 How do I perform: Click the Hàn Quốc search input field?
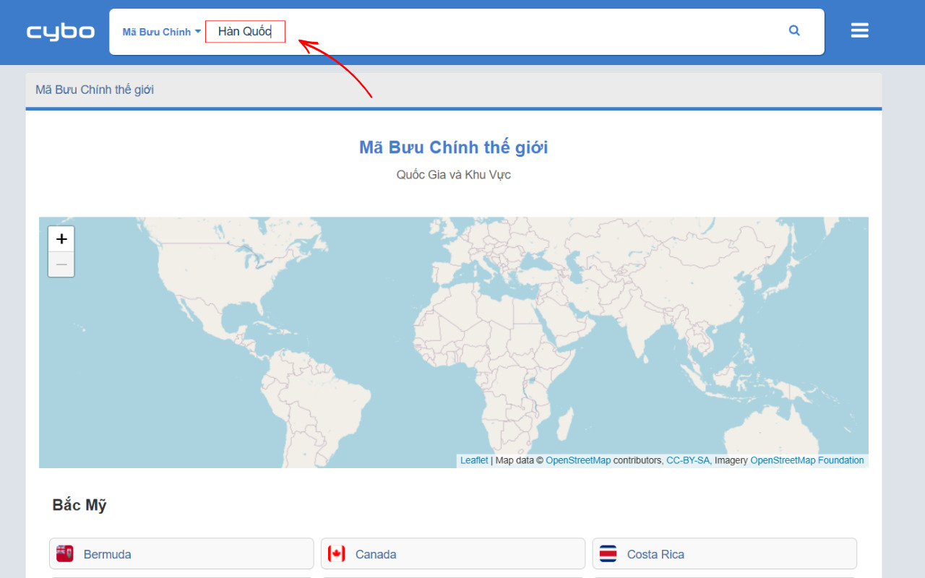click(x=245, y=31)
